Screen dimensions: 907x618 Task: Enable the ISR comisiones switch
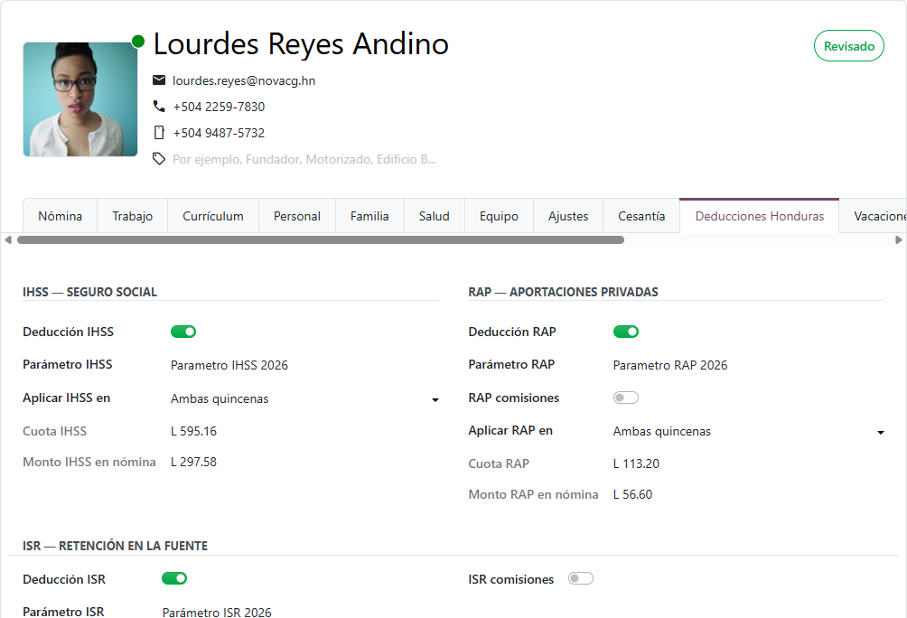(581, 578)
